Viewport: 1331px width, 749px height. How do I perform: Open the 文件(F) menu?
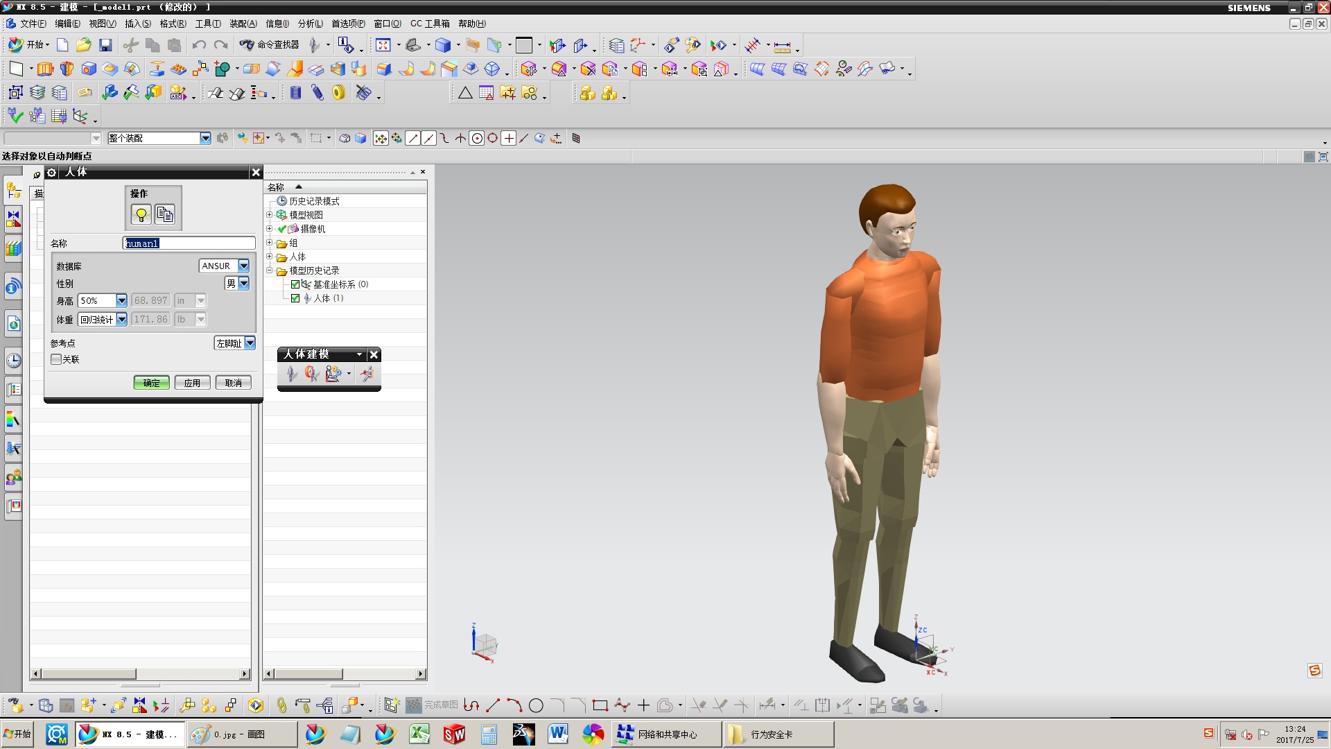click(x=33, y=24)
